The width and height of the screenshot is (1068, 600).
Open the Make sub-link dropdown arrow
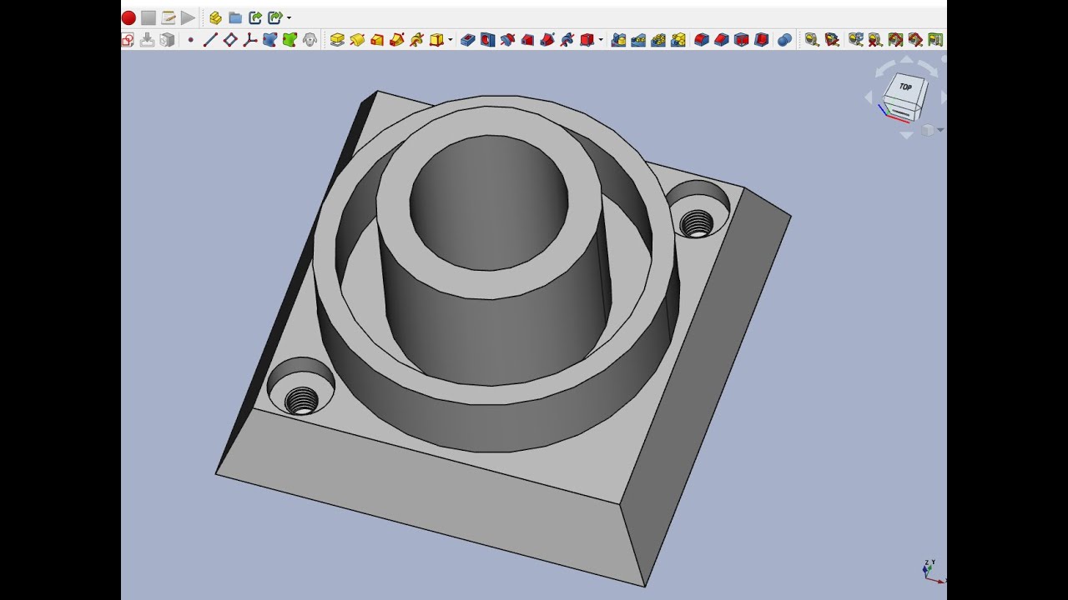[289, 17]
